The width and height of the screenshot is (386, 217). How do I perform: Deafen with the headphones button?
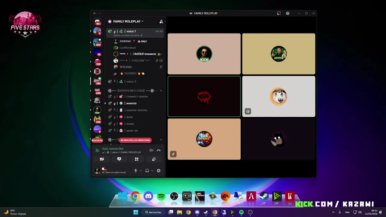coord(147,171)
